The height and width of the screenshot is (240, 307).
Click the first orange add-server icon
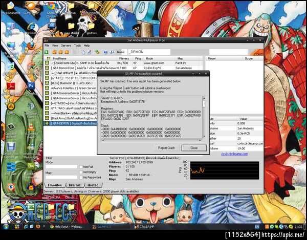click(x=54, y=52)
